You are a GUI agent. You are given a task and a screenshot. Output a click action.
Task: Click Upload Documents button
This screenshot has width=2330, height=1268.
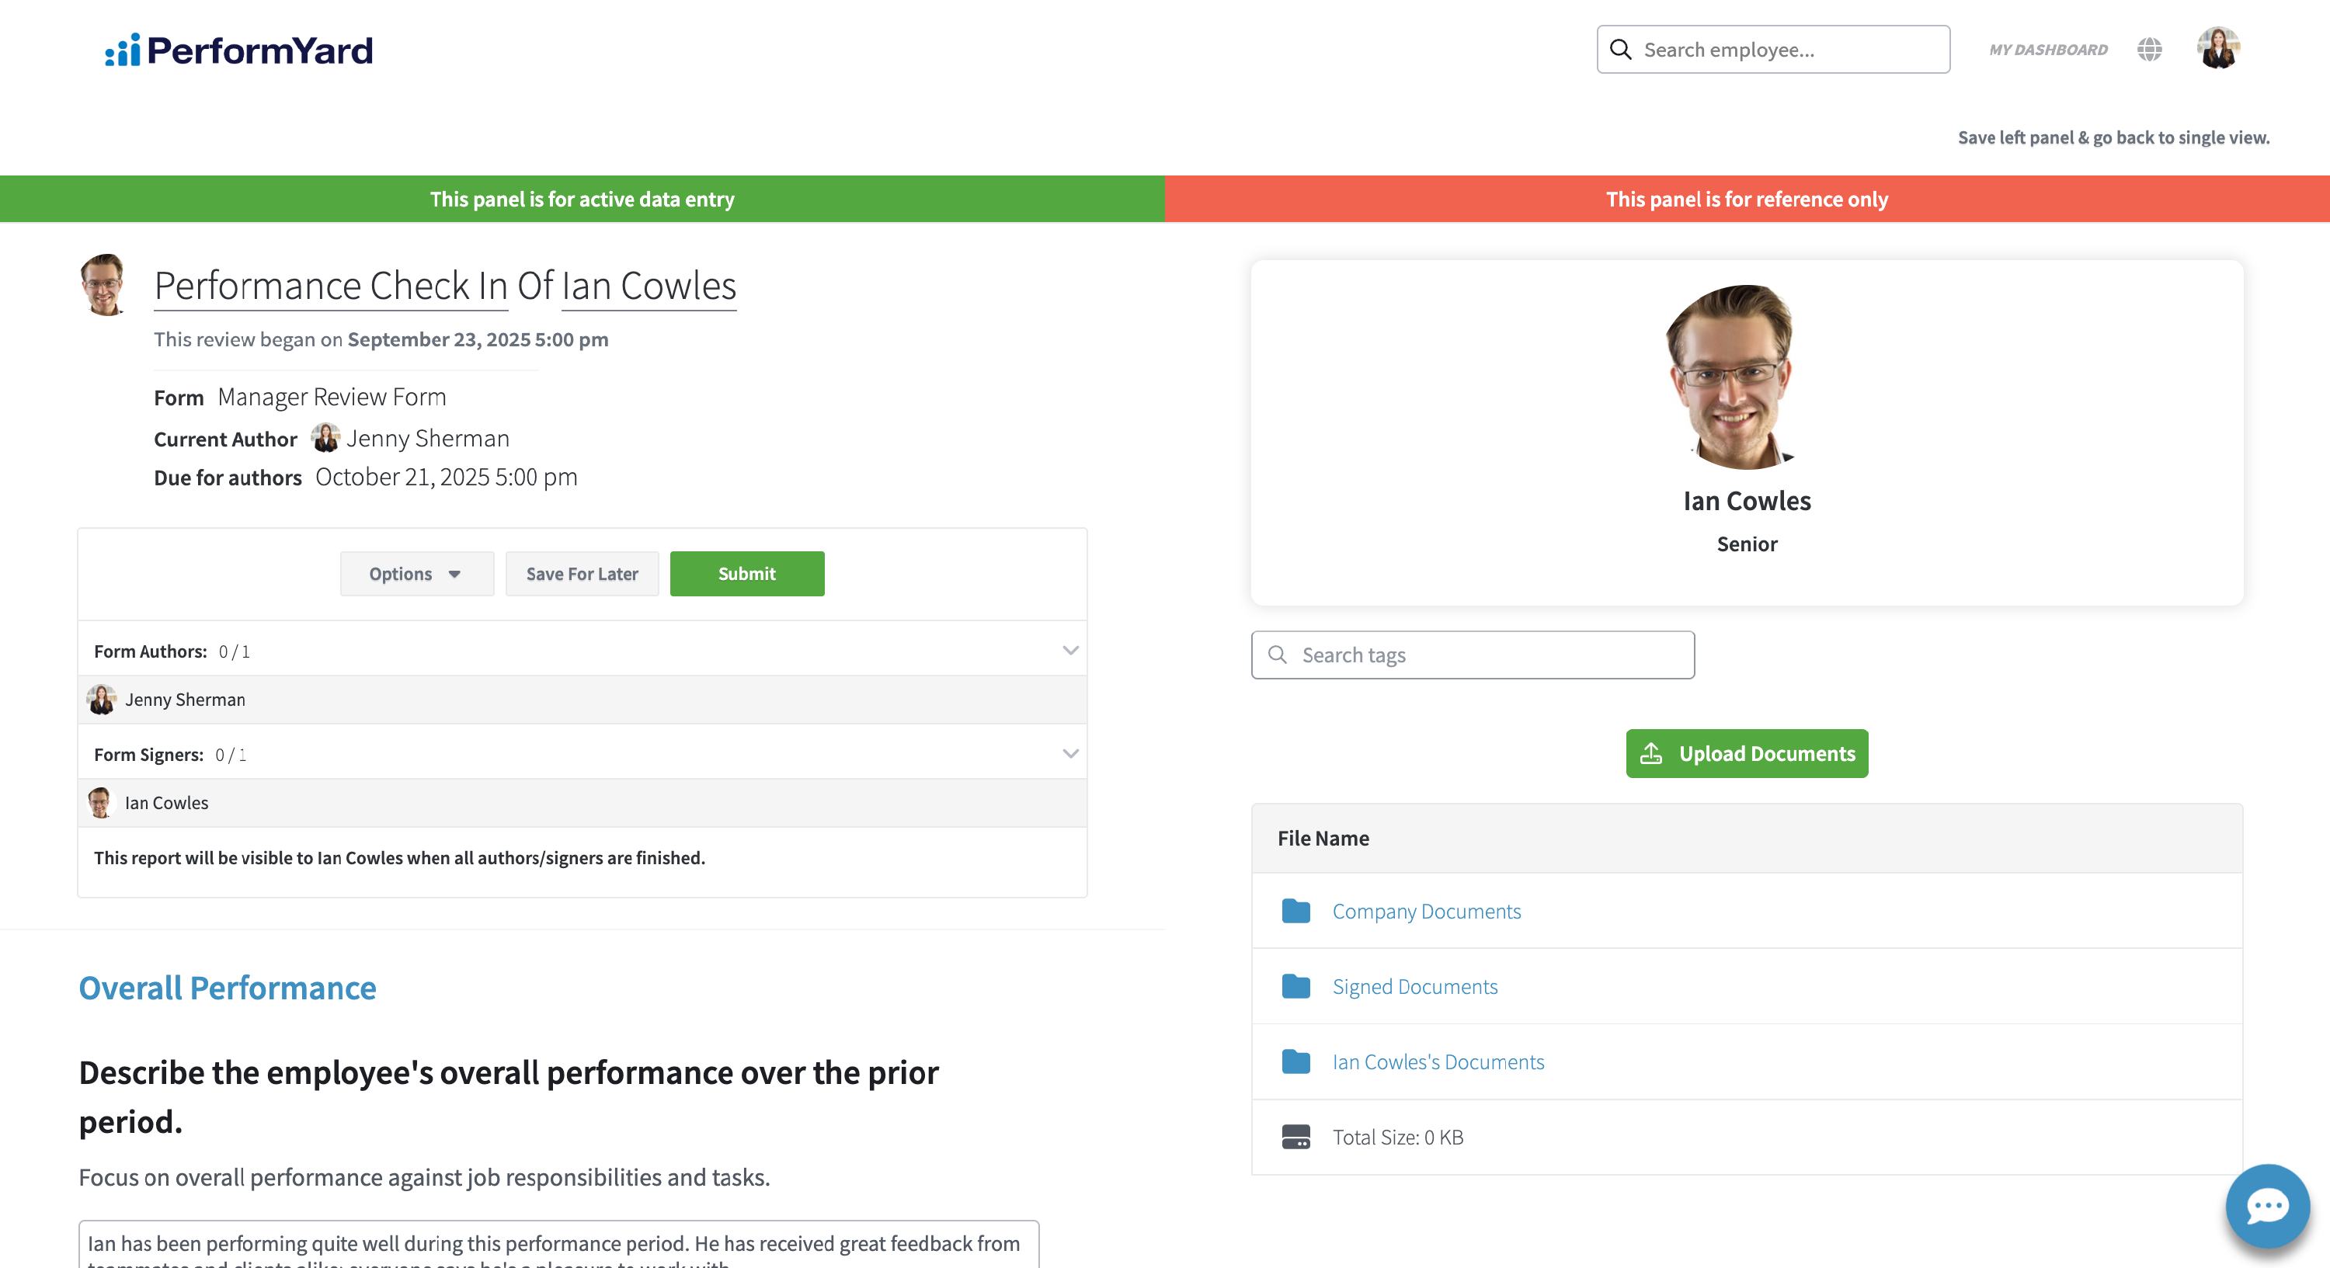[1747, 753]
